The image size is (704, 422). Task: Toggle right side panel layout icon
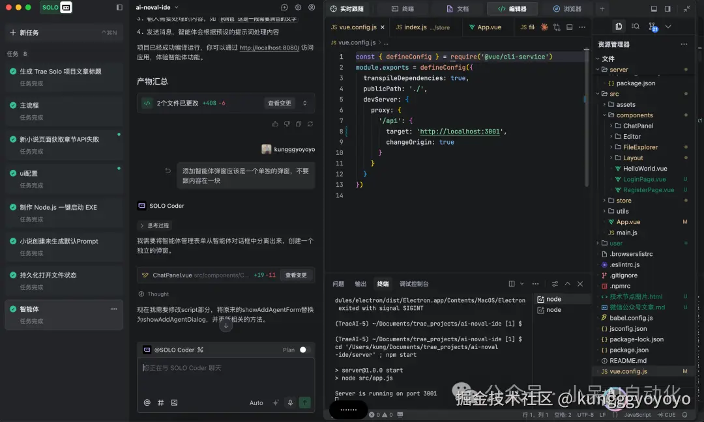click(667, 8)
